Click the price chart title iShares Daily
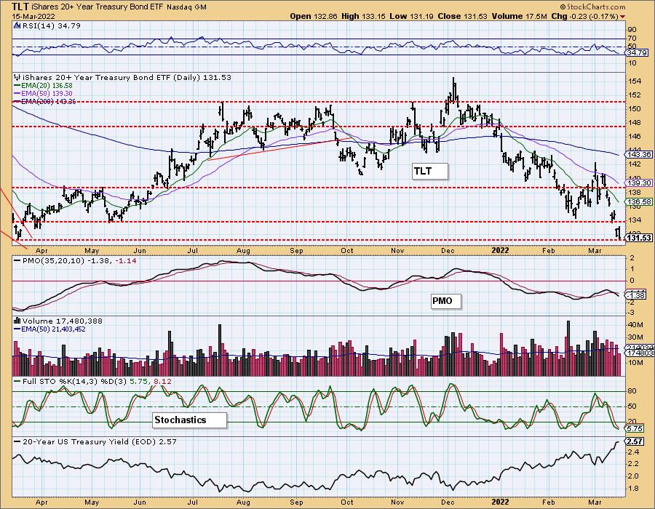Screen dimensions: 655x509 tap(127, 78)
